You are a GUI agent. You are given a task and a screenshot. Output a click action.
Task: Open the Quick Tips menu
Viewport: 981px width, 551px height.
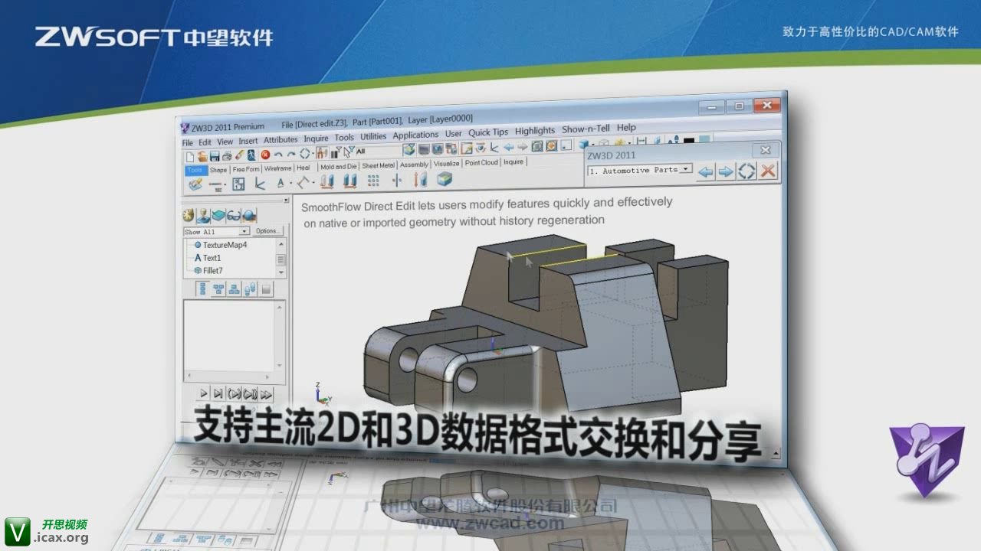point(488,132)
